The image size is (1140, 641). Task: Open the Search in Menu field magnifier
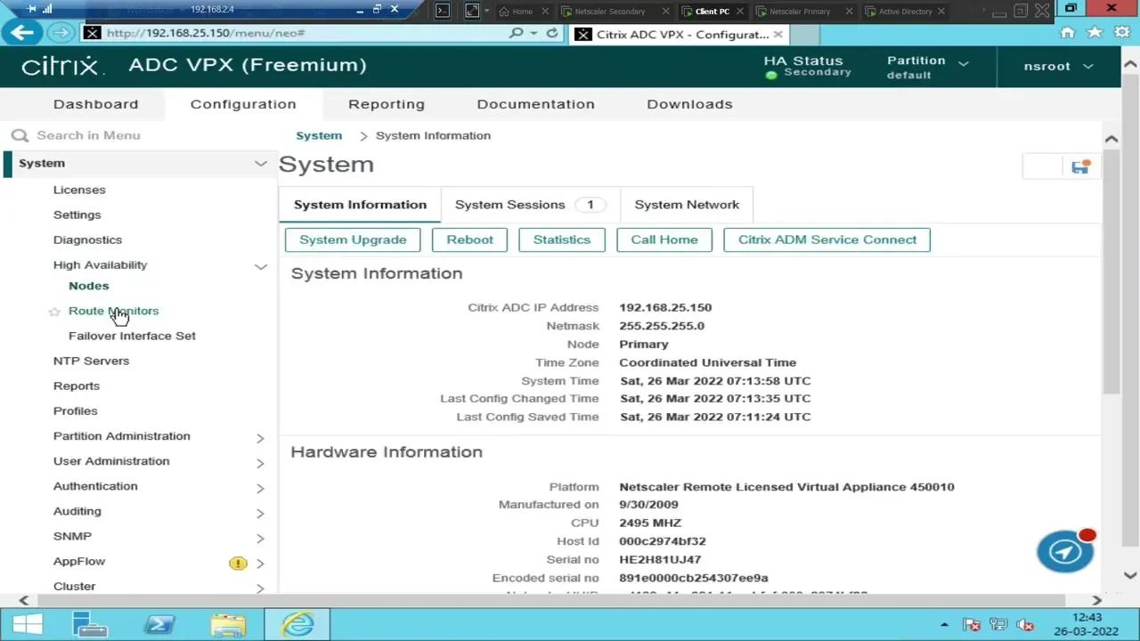20,134
